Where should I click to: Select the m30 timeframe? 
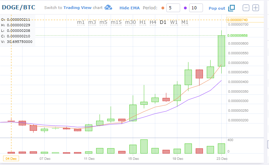click(130, 22)
